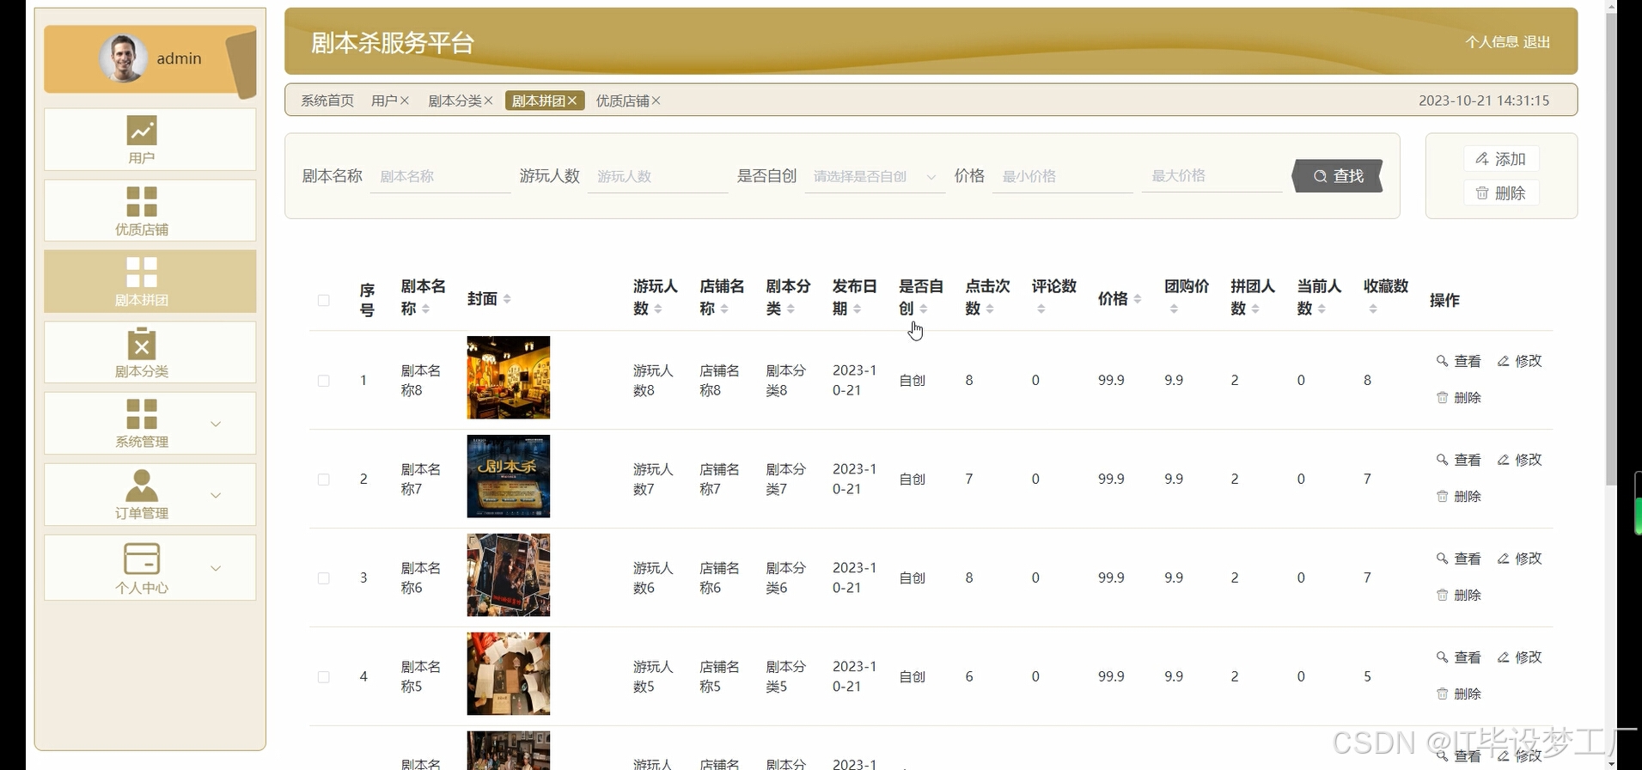
Task: Click the 系统管理 grid icon
Action: (142, 413)
